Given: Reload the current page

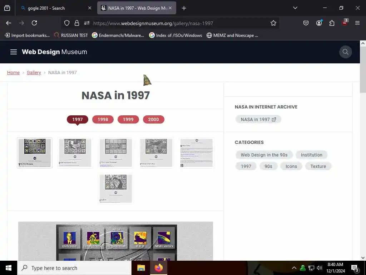Looking at the screenshot, I should point(34,23).
